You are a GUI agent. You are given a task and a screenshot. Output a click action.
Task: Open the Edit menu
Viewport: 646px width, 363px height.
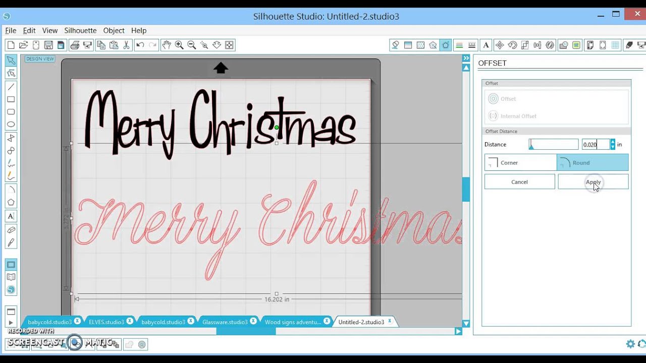[29, 30]
